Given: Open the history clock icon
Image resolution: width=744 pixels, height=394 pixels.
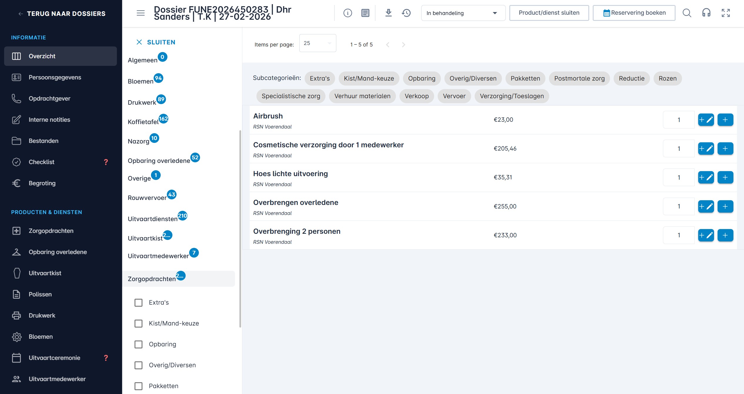Looking at the screenshot, I should 406,13.
